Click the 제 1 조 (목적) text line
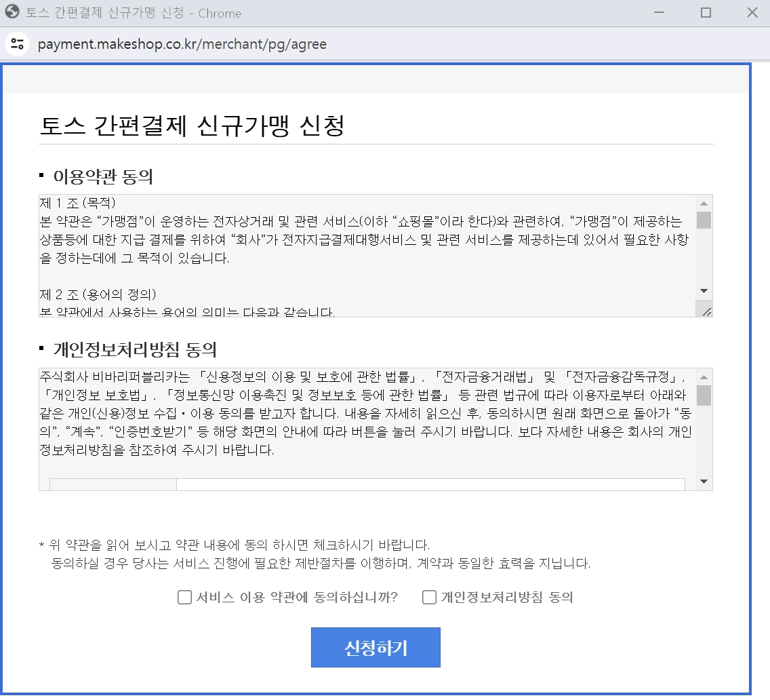 [77, 203]
